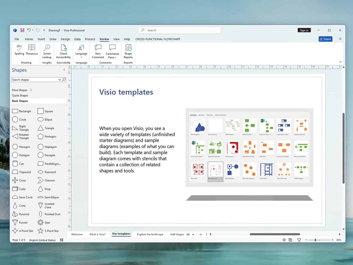The height and width of the screenshot is (265, 353).
Task: Use Smart Lookup from the Insights group
Action: tap(47, 50)
